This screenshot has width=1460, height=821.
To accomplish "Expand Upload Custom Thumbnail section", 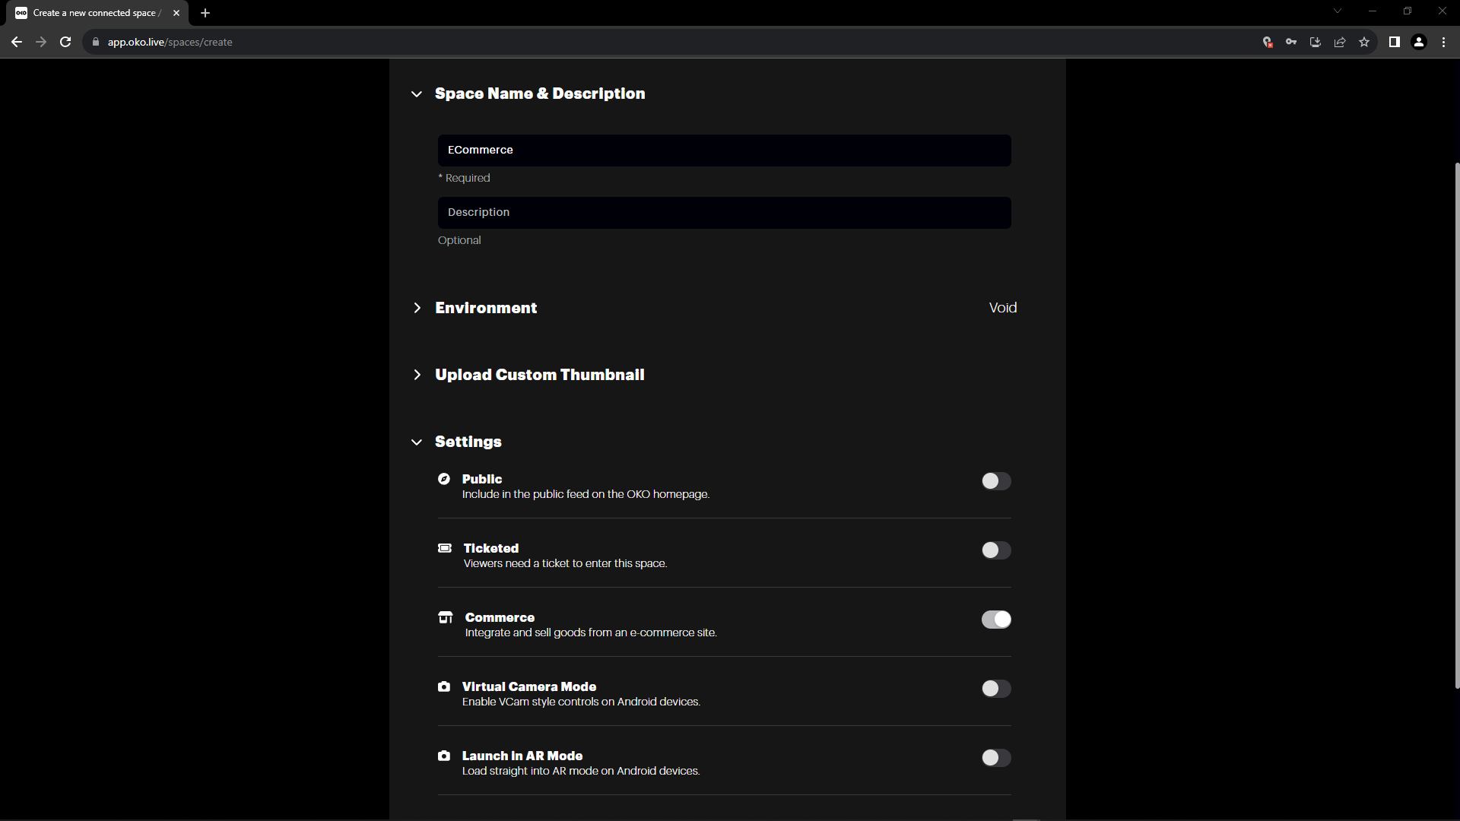I will (x=539, y=375).
